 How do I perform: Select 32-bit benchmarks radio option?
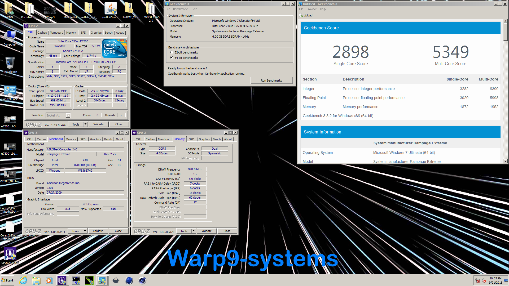coord(172,52)
